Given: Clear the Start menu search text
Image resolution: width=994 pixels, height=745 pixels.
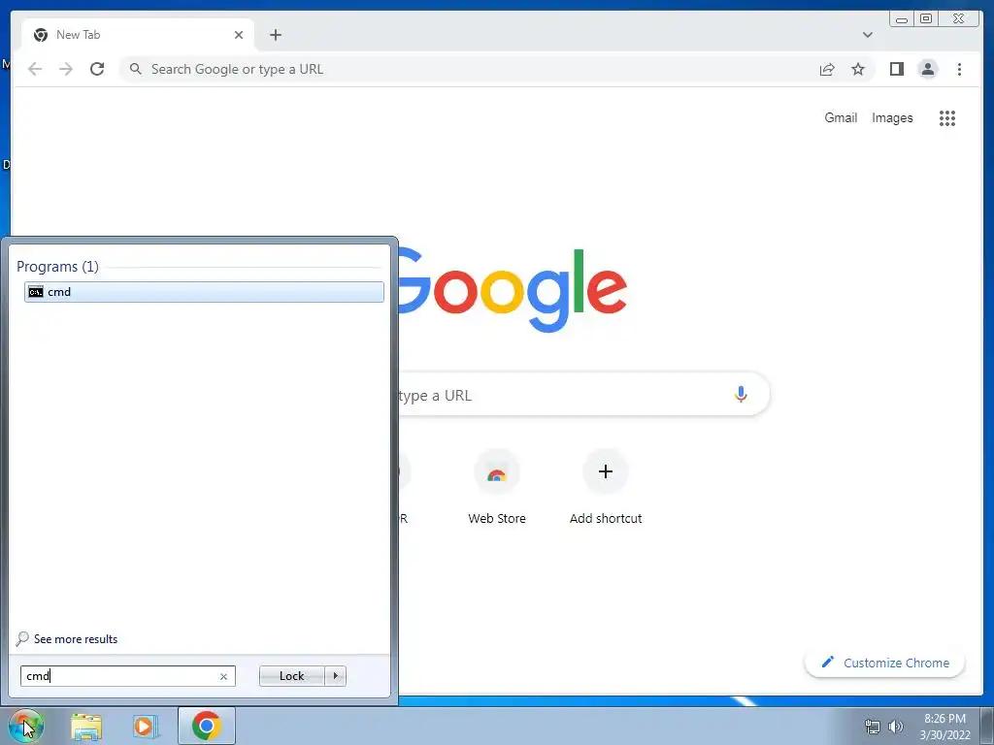Looking at the screenshot, I should tap(223, 676).
